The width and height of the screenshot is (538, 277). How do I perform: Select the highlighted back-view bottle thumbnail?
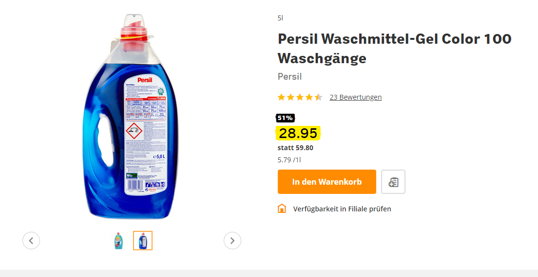[143, 241]
